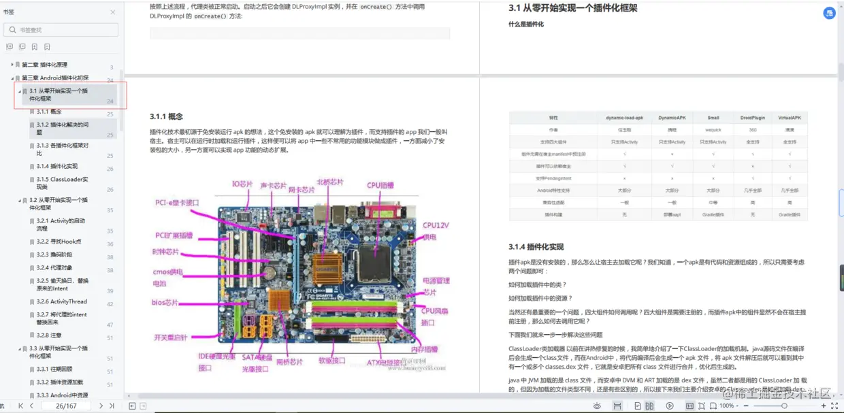Open the 100% zoom level dropdown
The image size is (844, 413).
coord(729,406)
